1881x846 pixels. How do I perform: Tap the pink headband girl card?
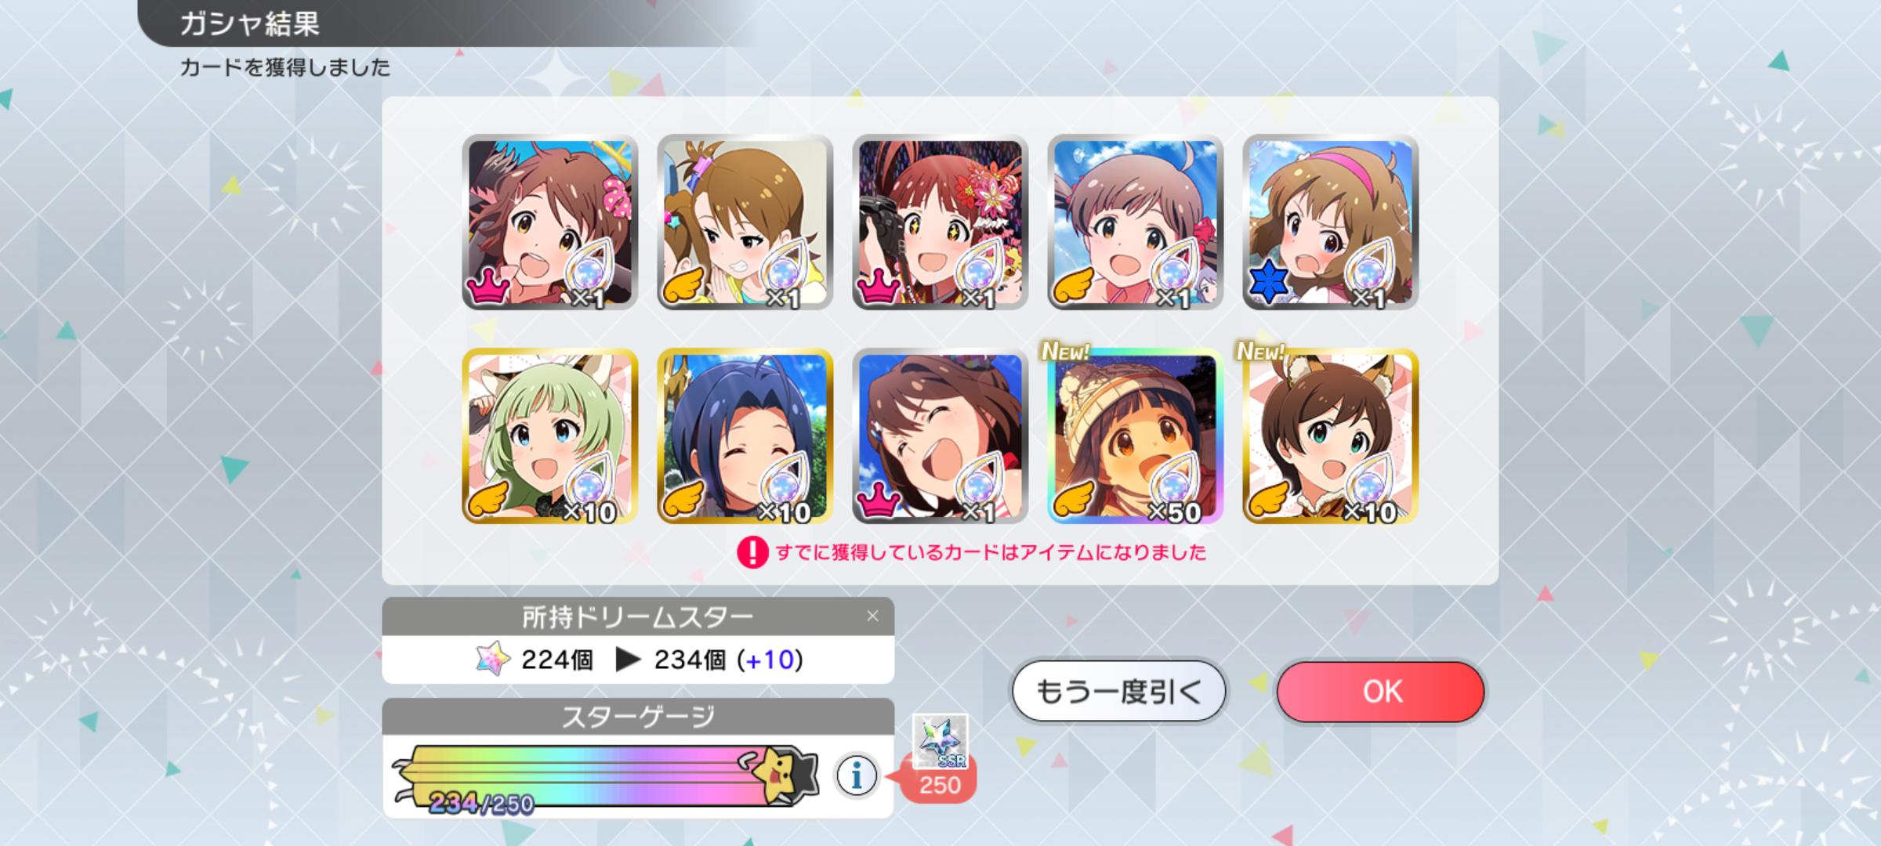point(1331,222)
